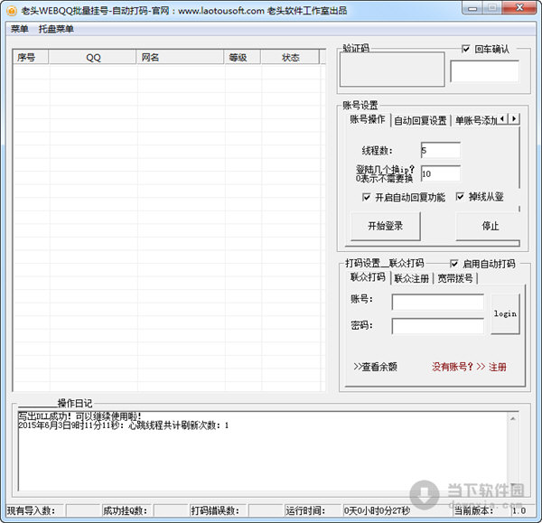The width and height of the screenshot is (542, 523).
Task: Toggle the 回车确认 checkbox
Action: 466,49
